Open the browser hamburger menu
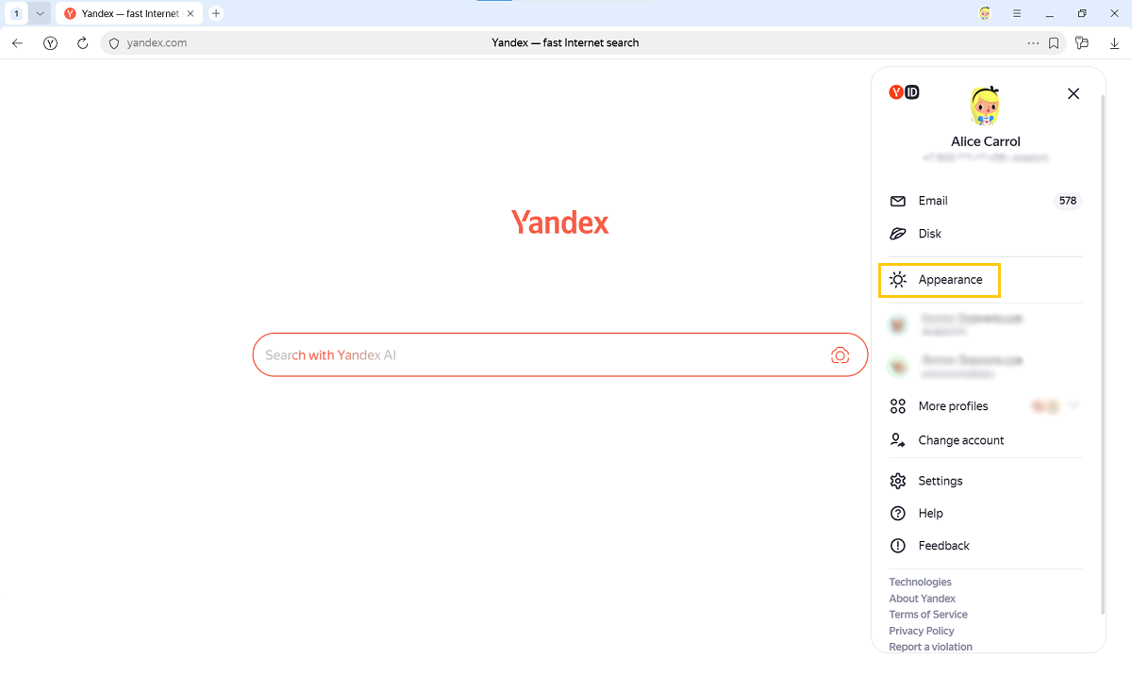 1017,13
